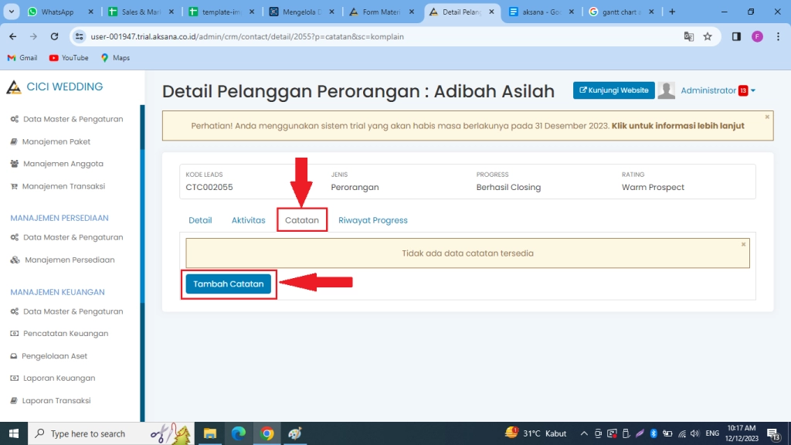Screen dimensions: 791x445
Task: Open the Chrome three-dot menu
Action: point(776,36)
